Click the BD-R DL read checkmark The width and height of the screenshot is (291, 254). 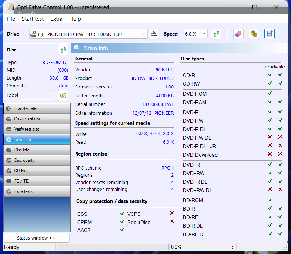coord(270,225)
